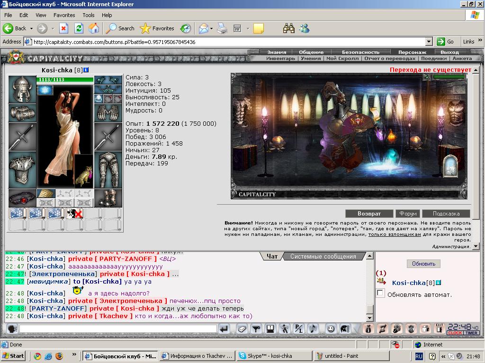Open the Знания top menu
485x363 pixels.
277,52
